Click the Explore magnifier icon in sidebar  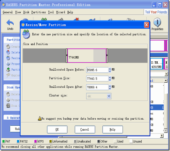pyautogui.click(x=8, y=75)
